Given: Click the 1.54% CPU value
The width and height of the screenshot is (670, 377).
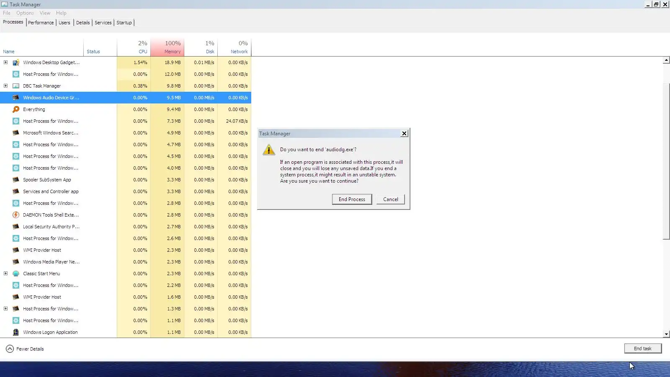Looking at the screenshot, I should click(x=140, y=62).
